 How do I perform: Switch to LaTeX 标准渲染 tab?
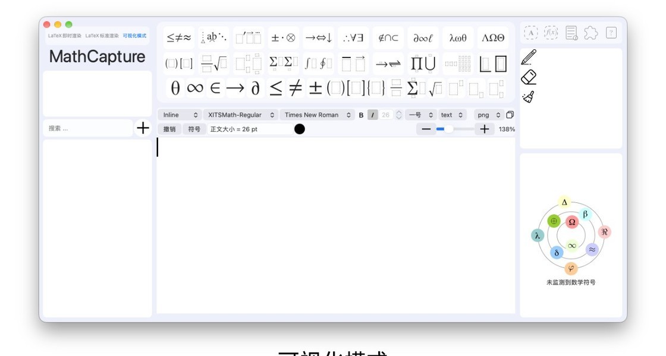(x=102, y=36)
